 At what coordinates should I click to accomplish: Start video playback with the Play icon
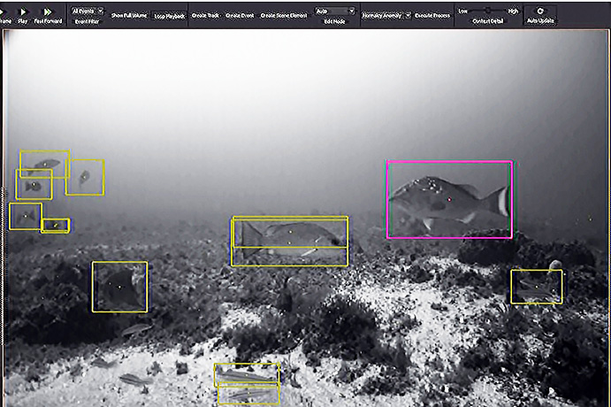pos(23,12)
